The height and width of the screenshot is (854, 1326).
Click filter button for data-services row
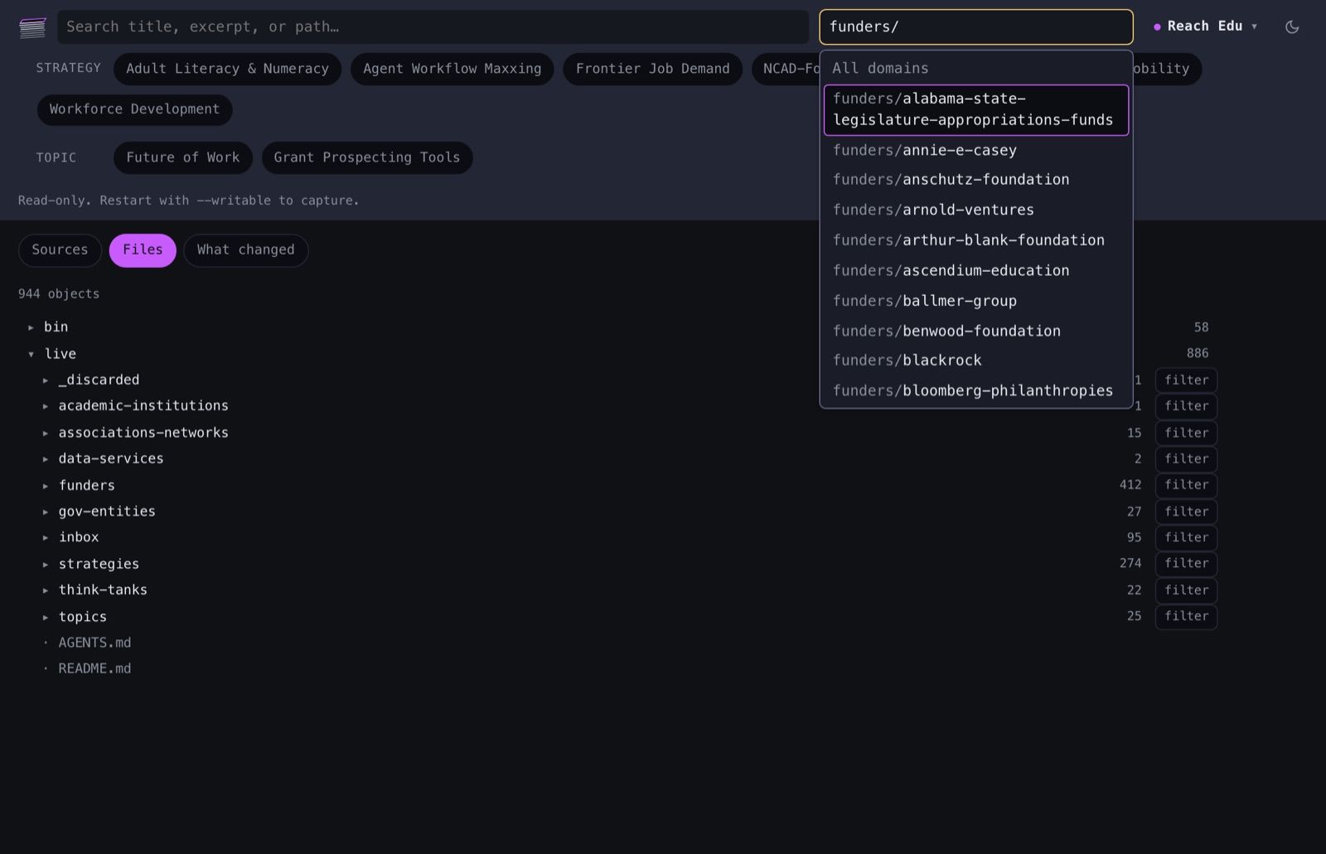(1186, 459)
